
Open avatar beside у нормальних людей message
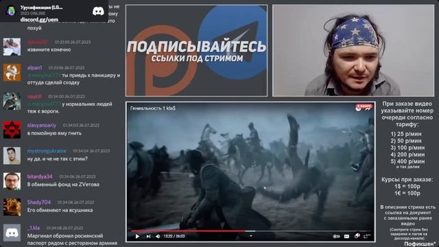(x=12, y=101)
